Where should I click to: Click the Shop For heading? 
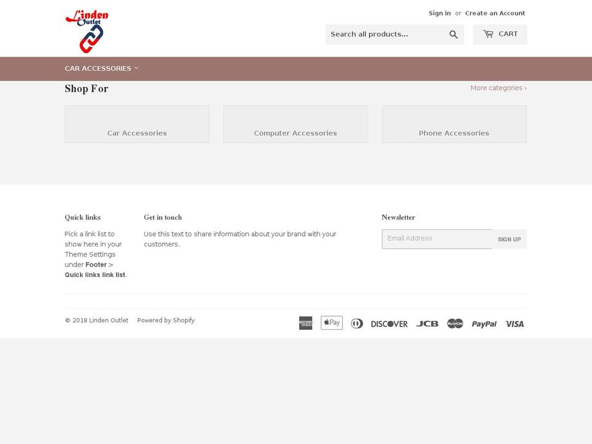(x=86, y=89)
